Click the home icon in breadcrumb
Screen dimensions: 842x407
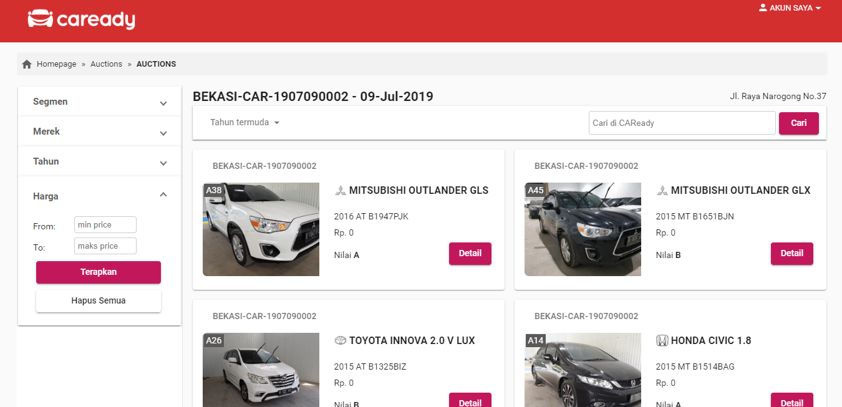pos(27,64)
